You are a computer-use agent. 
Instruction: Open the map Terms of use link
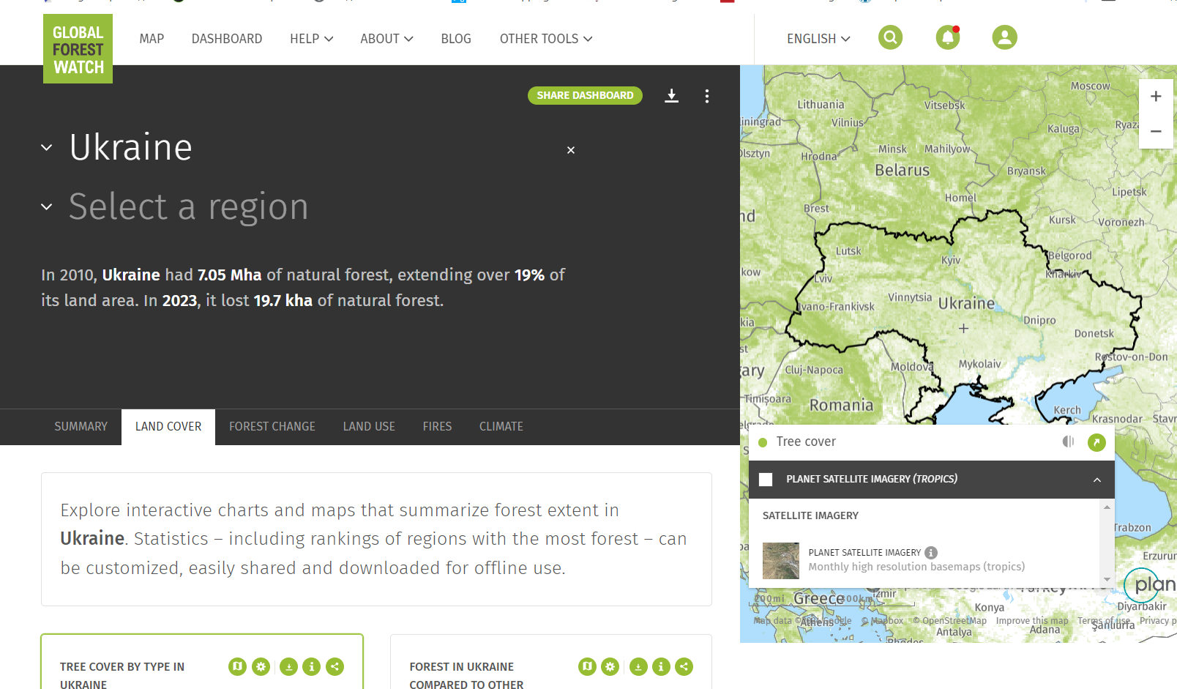1104,621
